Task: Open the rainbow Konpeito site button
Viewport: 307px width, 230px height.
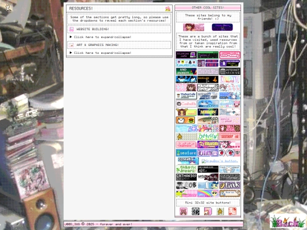Action: [230, 80]
